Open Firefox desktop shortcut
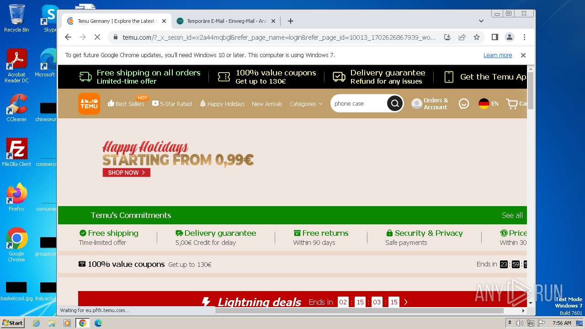585x329 pixels. click(16, 197)
